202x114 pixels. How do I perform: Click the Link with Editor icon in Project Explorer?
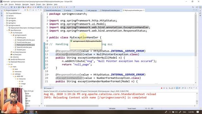tap(27, 10)
